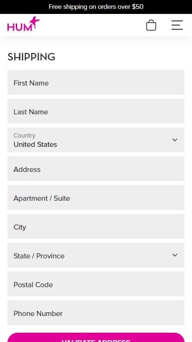Viewport: 192px width, 342px height.
Task: Click the small Country label text
Action: [25, 135]
